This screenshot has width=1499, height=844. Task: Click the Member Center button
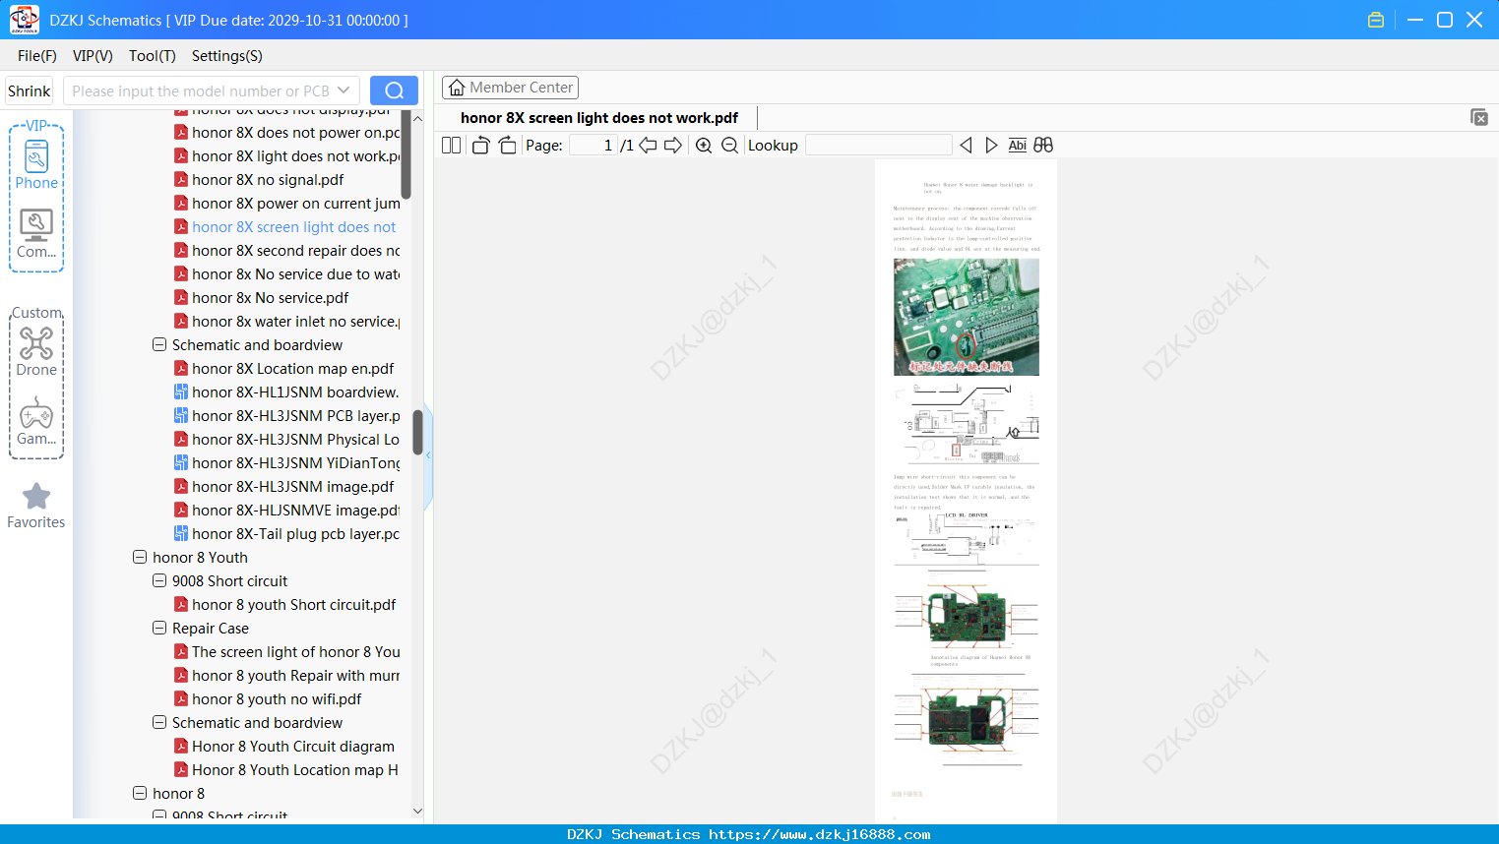510,88
